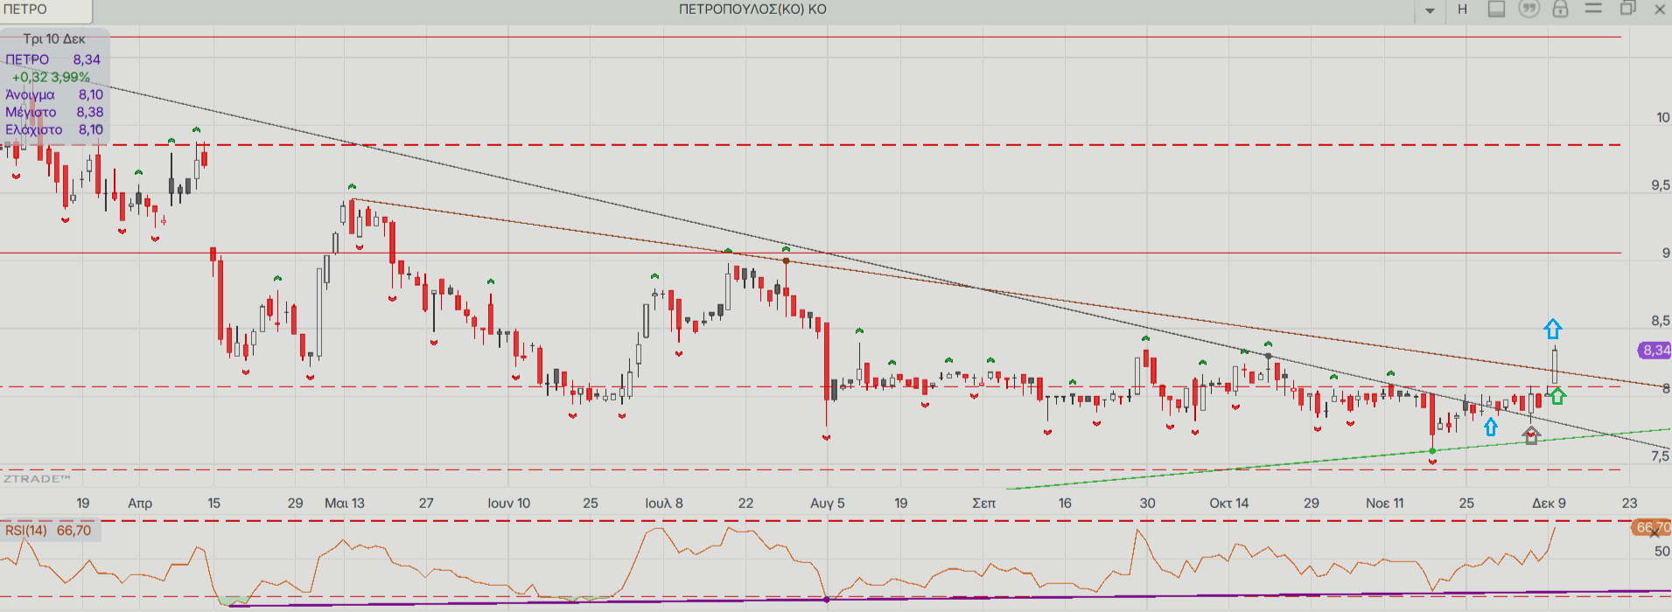The height and width of the screenshot is (612, 1672).
Task: Click the Μαι 13 date axis label
Action: pyautogui.click(x=345, y=503)
